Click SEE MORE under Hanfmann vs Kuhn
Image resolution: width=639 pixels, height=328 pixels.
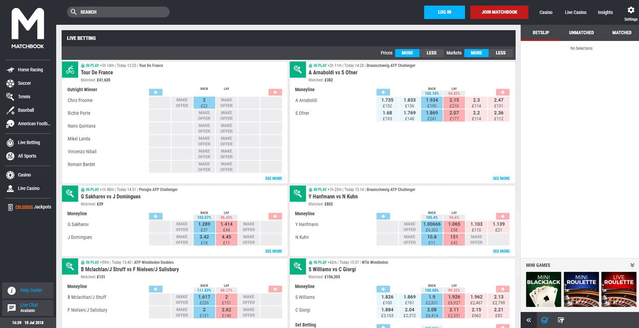[x=501, y=251]
